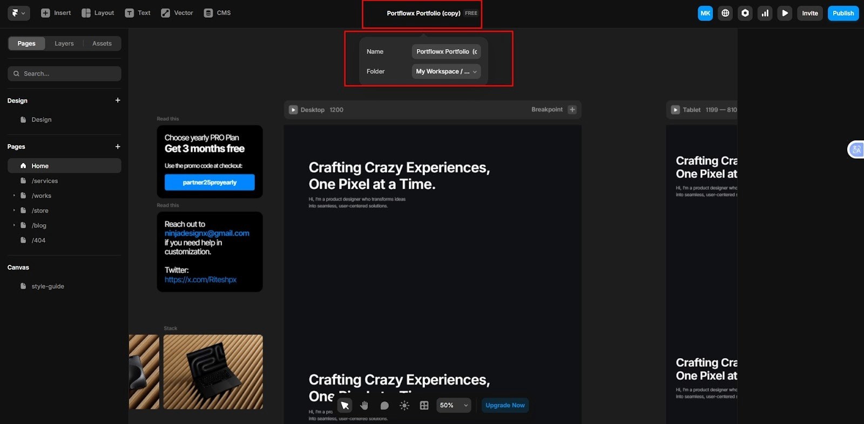Click the Publish button
Screen dimensions: 864x424
(x=843, y=13)
